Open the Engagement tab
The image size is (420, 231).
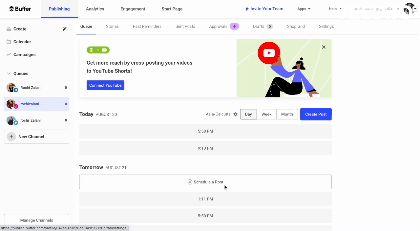click(133, 9)
